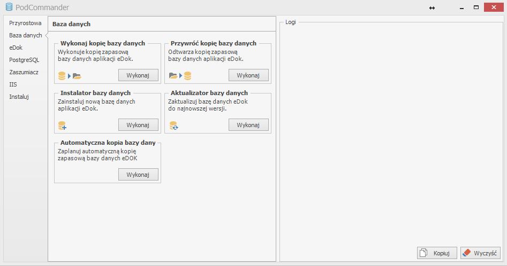
Task: Click the copy pages icon in Kopiuj
Action: tap(423, 253)
